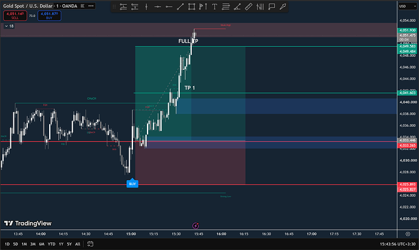Select the callout note tool

tap(271, 7)
